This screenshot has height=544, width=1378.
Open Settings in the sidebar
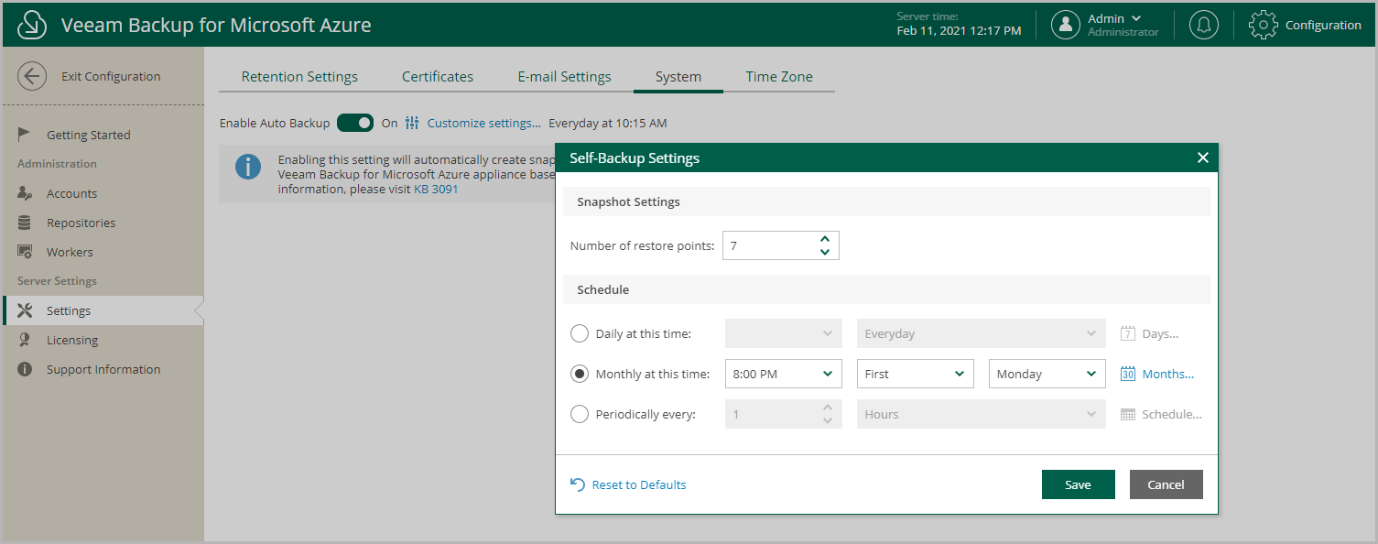(103, 310)
